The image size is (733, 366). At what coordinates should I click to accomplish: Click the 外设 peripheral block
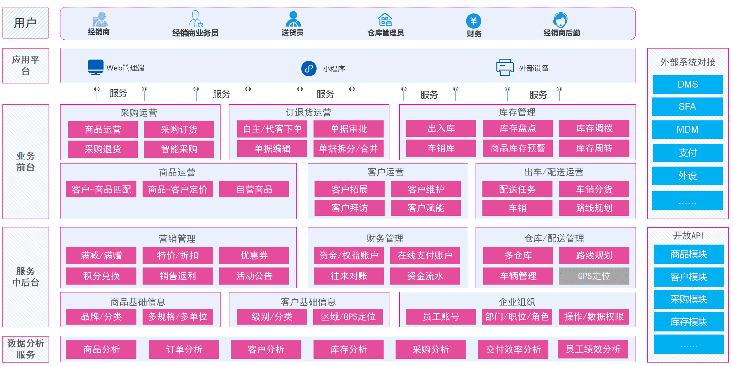coord(687,176)
